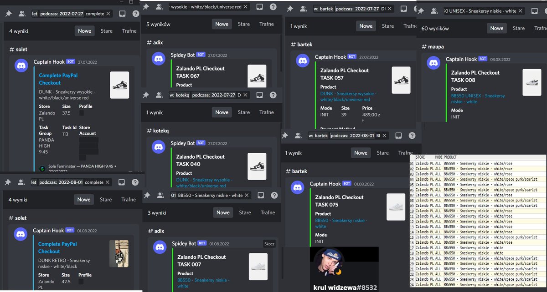Screen dimensions: 547x292
Task: Clear the 'w: kotekq' search with X
Action: [x=246, y=95]
